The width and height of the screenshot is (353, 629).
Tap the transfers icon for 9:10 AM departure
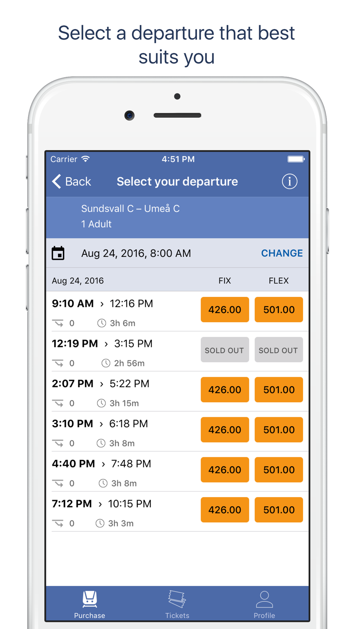58,323
